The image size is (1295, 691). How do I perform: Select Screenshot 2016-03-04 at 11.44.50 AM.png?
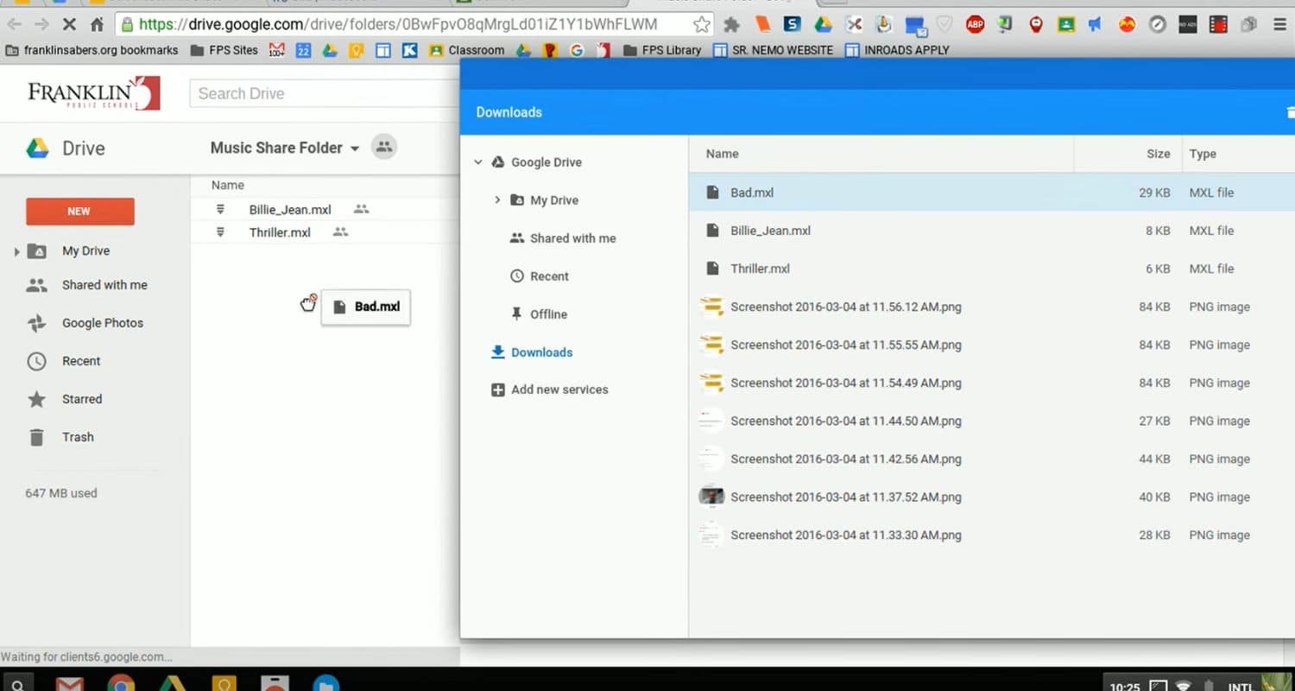pyautogui.click(x=992, y=421)
